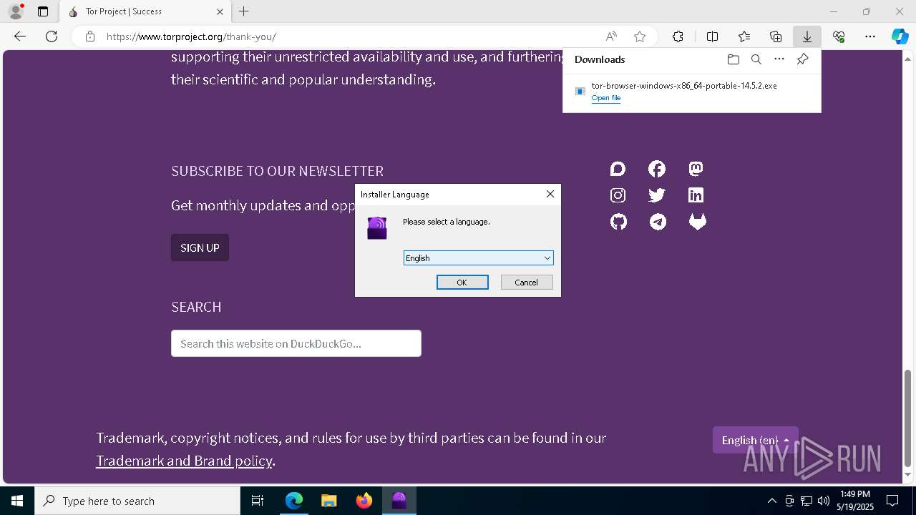
Task: Click the Open file link in Downloads
Action: (606, 98)
